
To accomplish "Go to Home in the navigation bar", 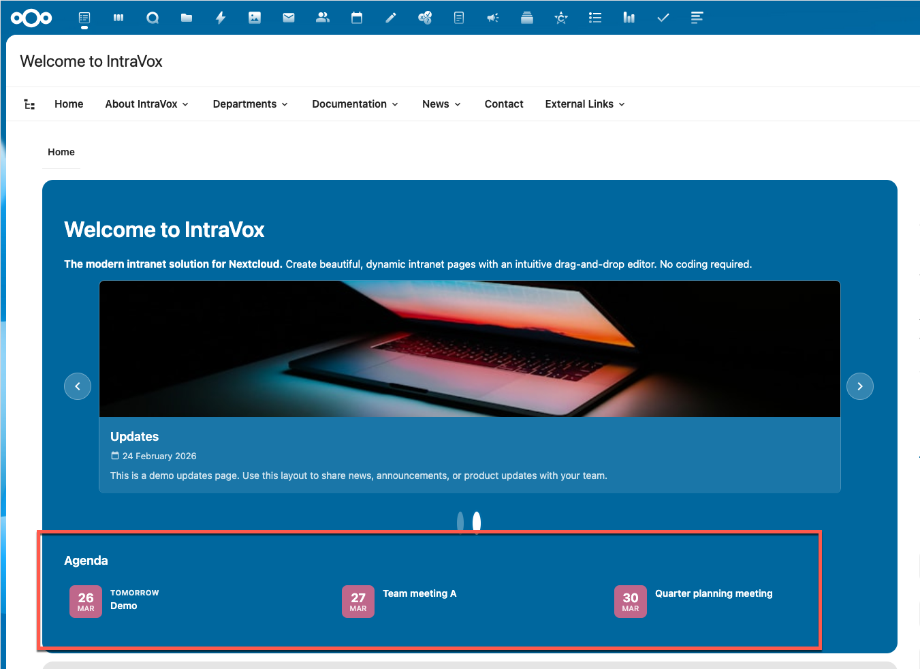I will (69, 104).
